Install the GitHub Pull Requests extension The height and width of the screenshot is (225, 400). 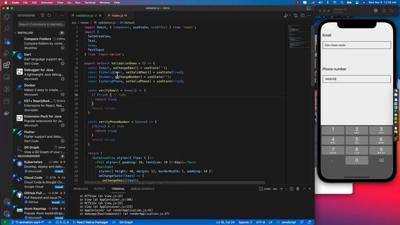click(x=56, y=202)
